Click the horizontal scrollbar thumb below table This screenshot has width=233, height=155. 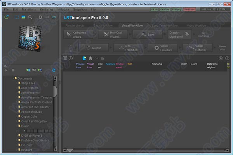(x=70, y=150)
